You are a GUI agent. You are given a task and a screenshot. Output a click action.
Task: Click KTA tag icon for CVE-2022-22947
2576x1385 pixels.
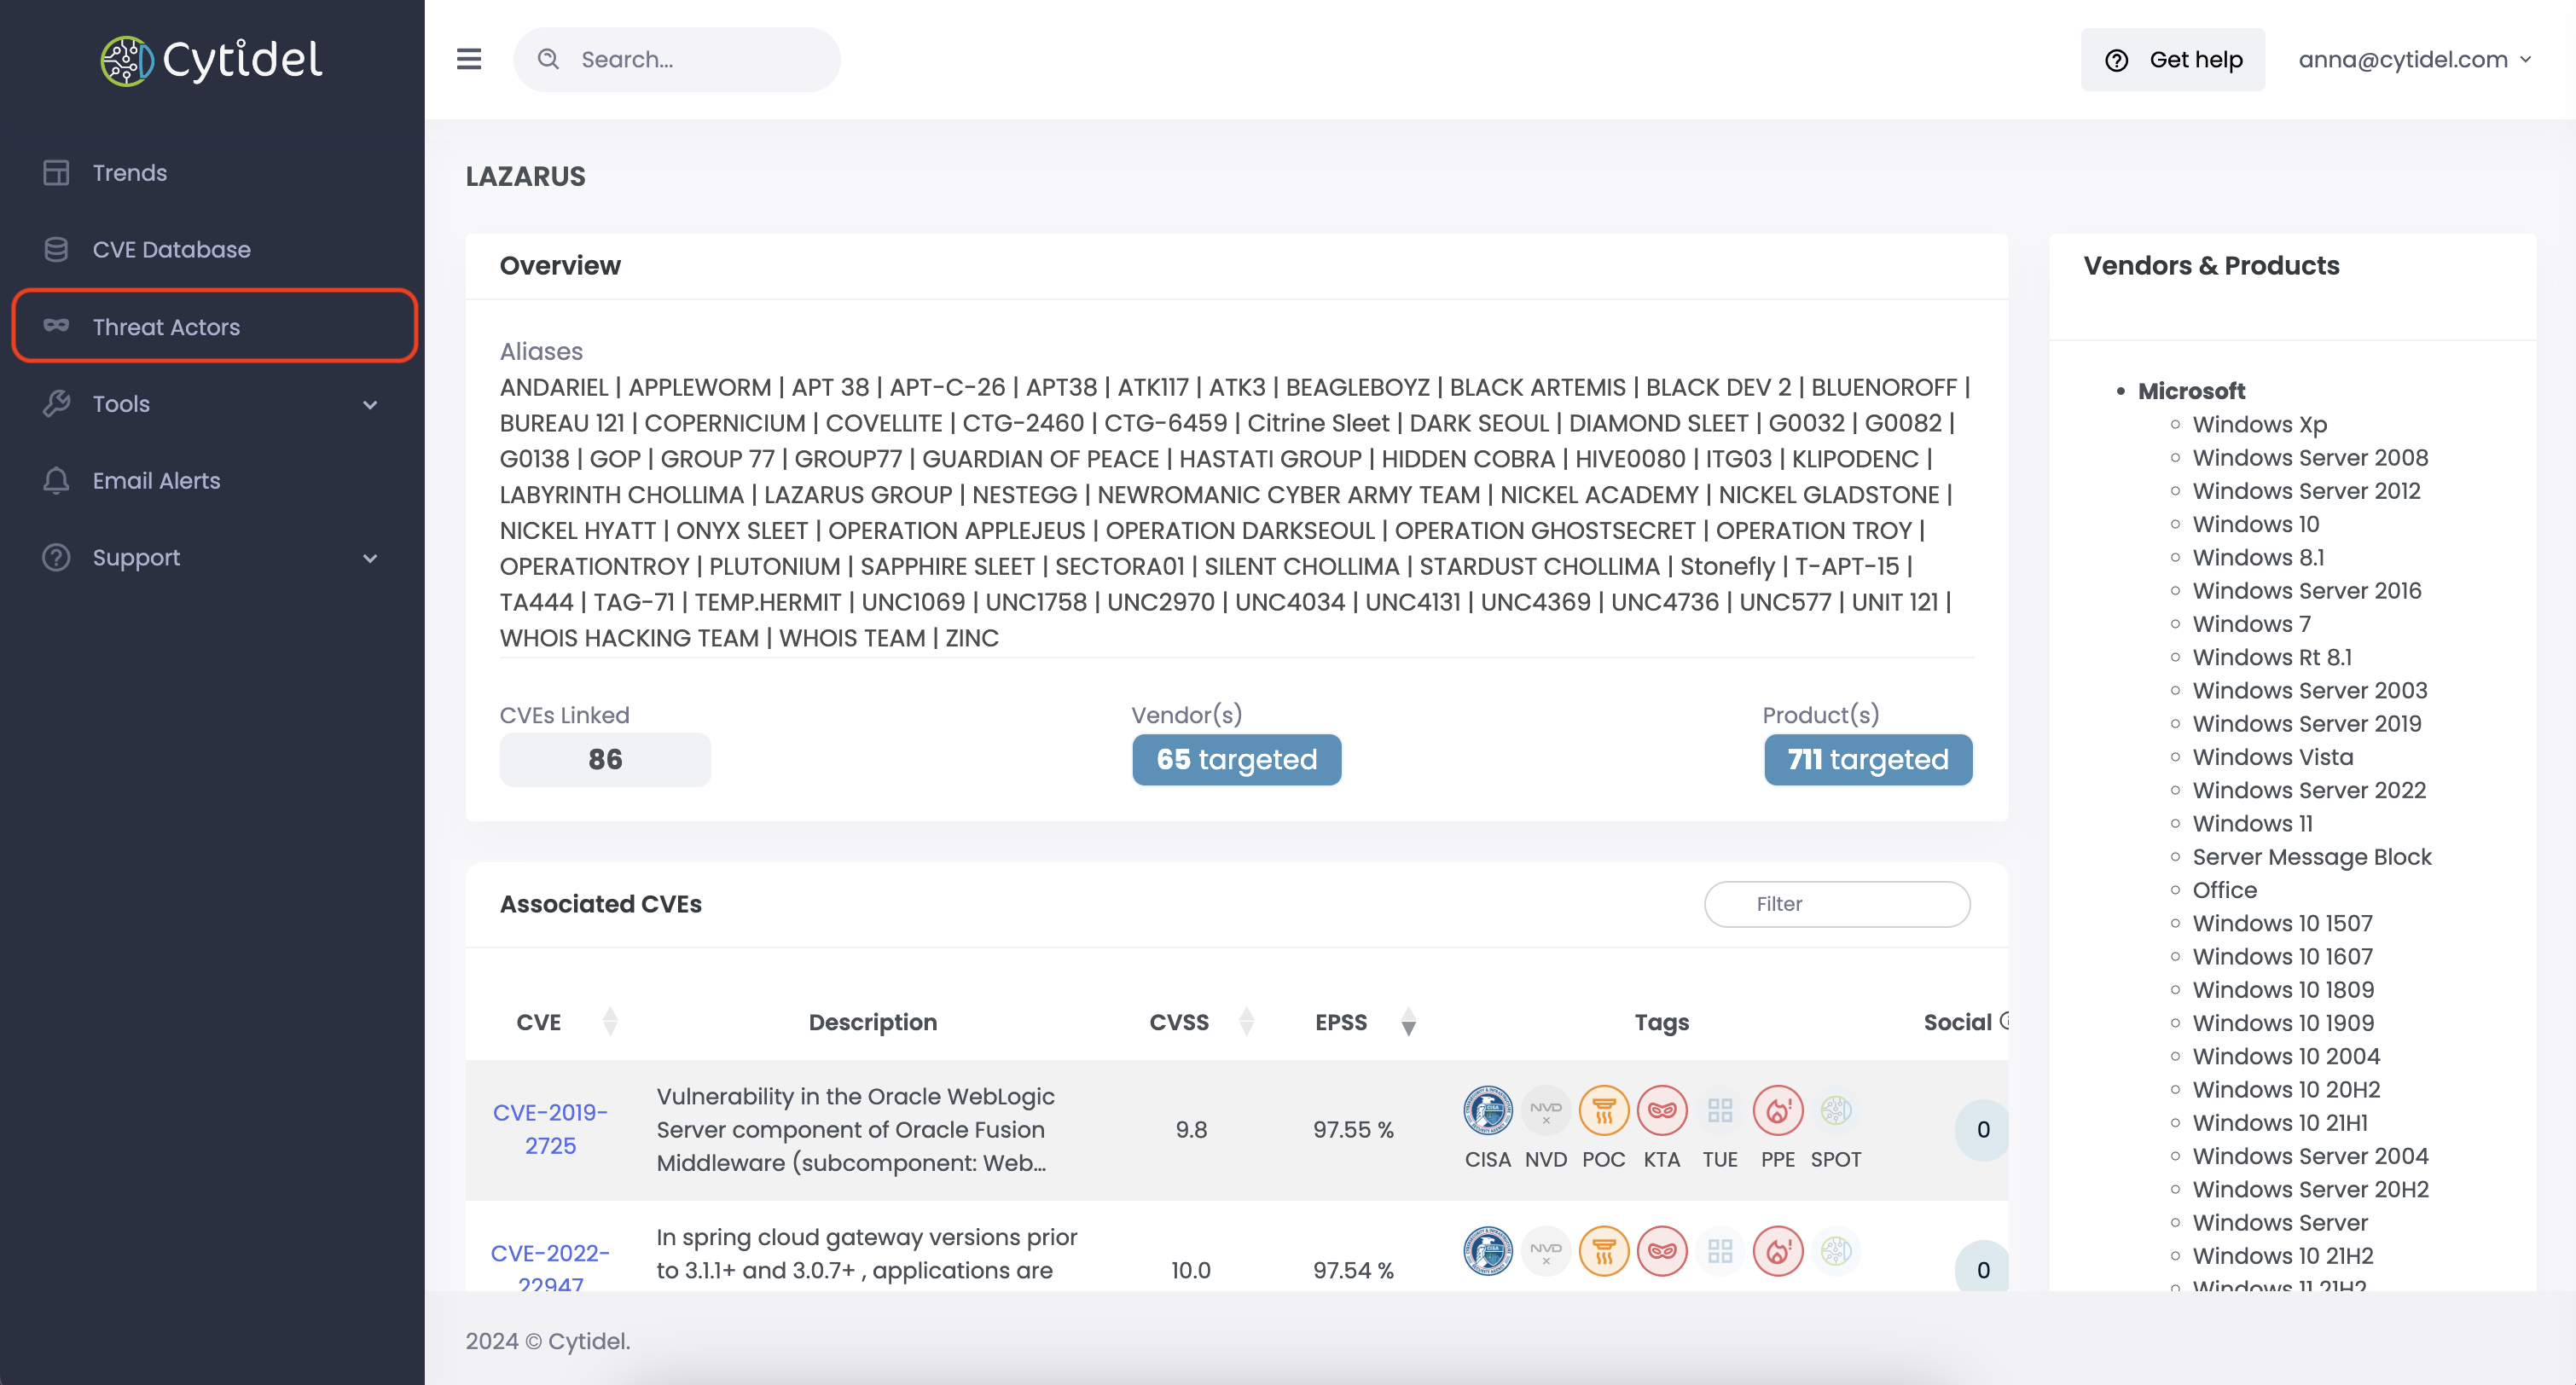(1662, 1251)
